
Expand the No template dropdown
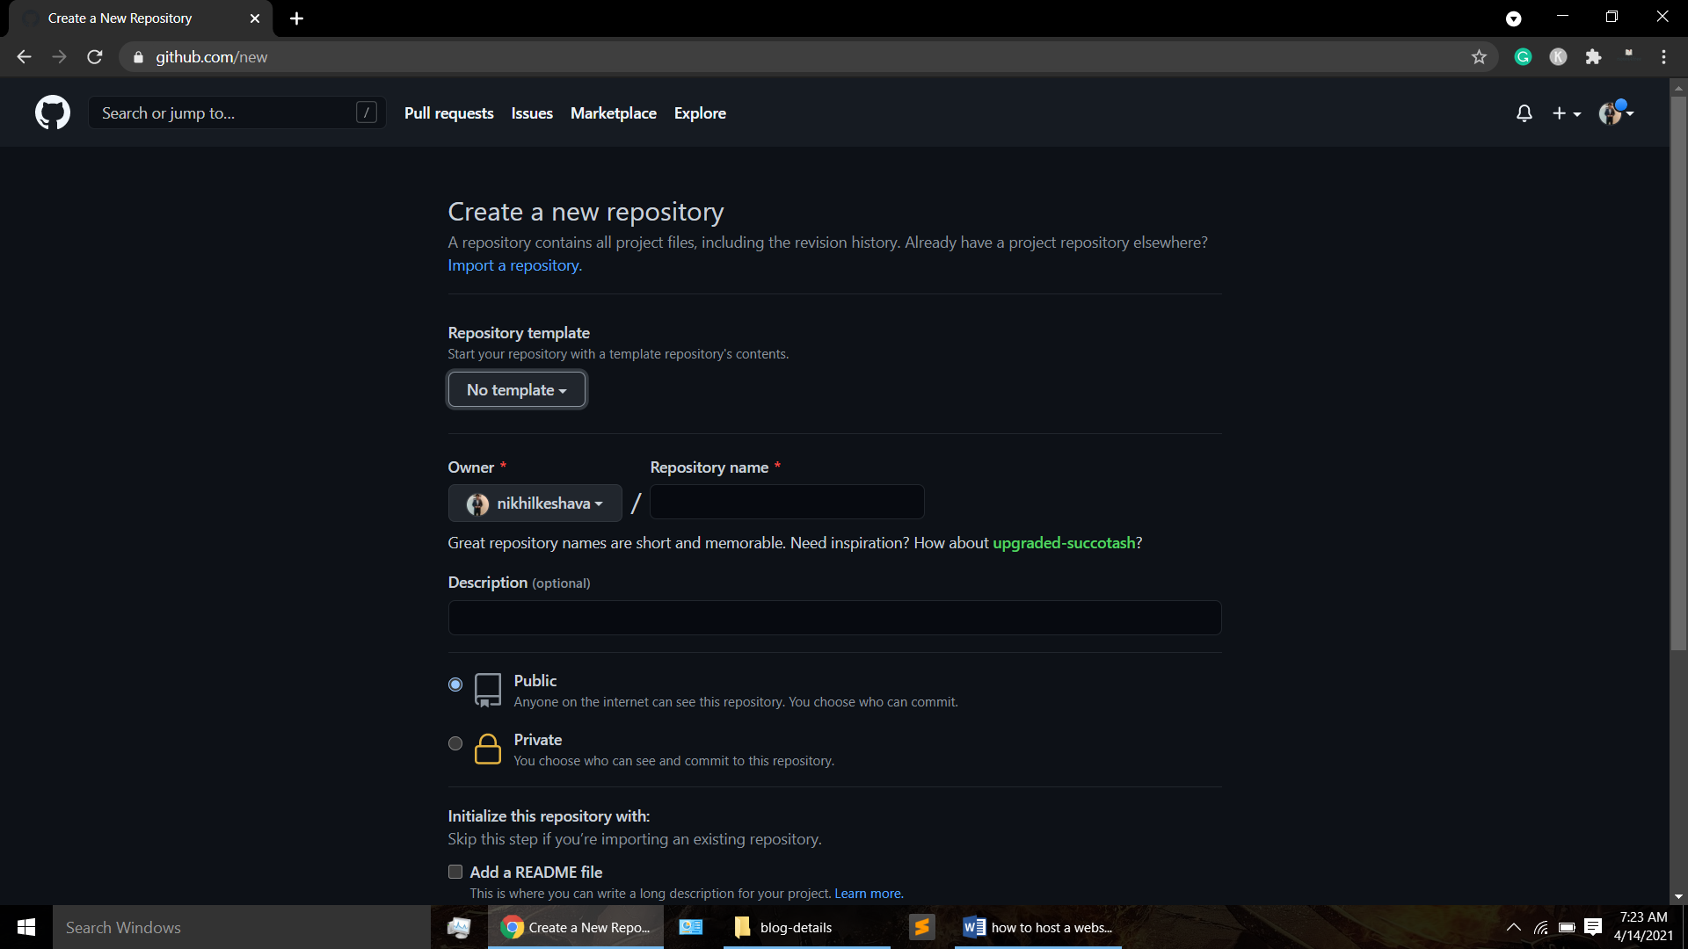click(517, 389)
